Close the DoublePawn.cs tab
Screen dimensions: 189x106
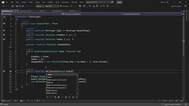[18, 11]
